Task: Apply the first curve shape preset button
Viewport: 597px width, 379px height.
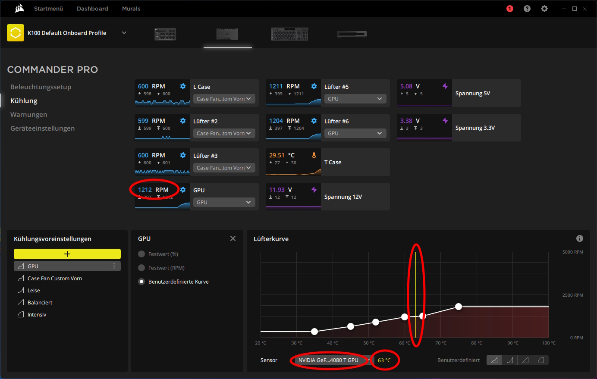Action: [x=494, y=360]
